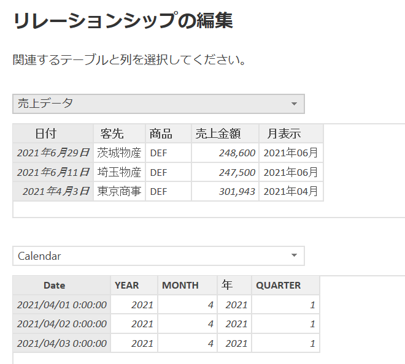Image resolution: width=405 pixels, height=364 pixels.
Task: Click the 2021年6月29日 date cell
Action: (x=53, y=153)
